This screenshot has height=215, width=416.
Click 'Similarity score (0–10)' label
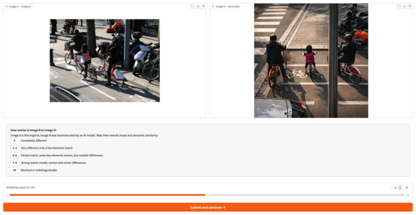pos(21,187)
